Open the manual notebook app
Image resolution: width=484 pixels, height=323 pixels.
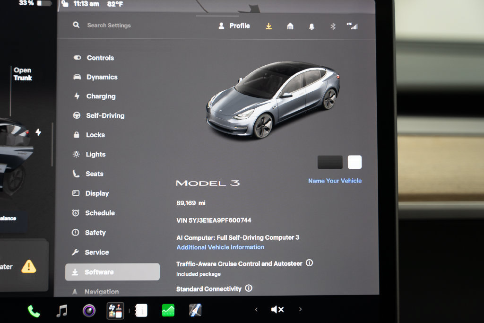point(141,310)
